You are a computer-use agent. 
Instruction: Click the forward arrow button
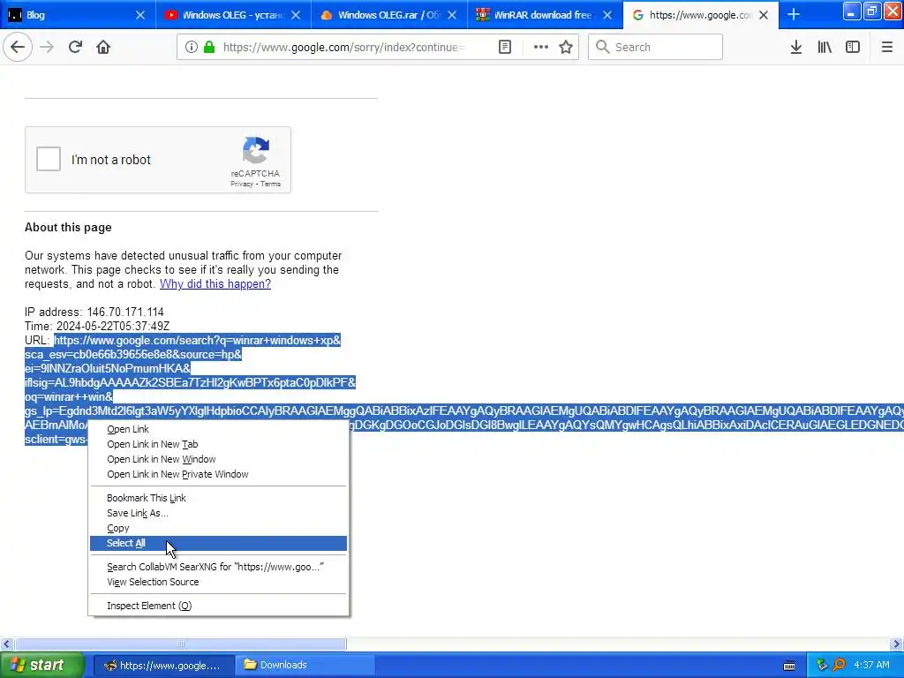[47, 47]
